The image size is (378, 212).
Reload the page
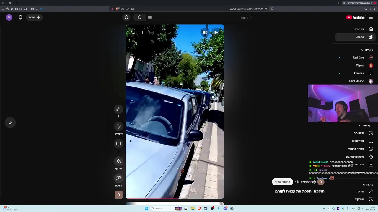coord(366,9)
